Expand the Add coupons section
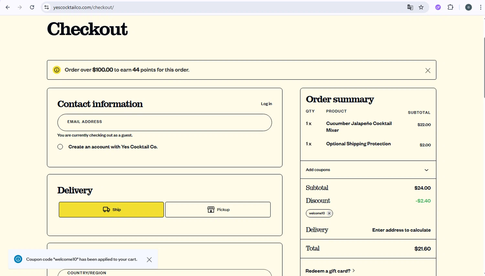 pos(368,170)
